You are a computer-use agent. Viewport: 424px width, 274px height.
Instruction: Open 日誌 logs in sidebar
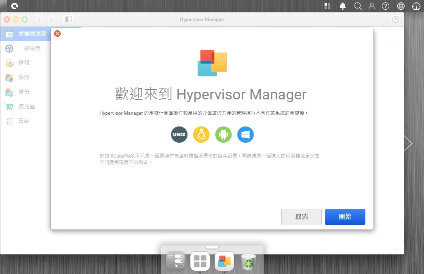[25, 121]
